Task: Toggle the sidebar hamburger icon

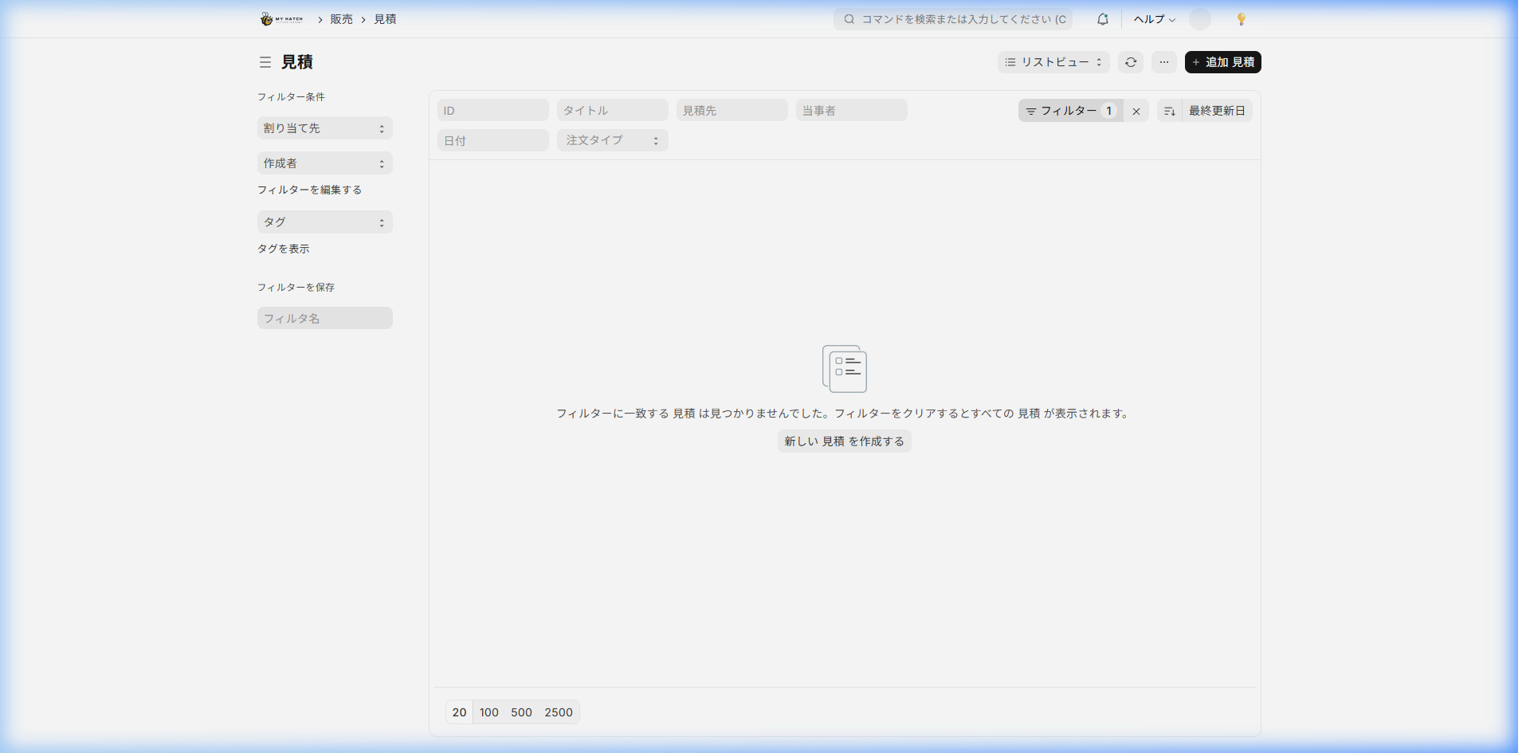Action: point(265,62)
